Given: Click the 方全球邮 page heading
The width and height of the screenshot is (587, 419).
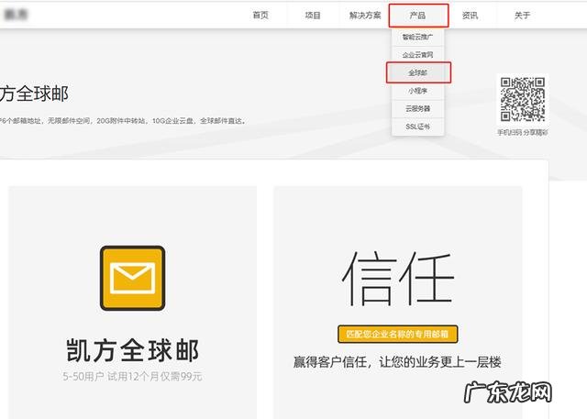Looking at the screenshot, I should point(35,94).
